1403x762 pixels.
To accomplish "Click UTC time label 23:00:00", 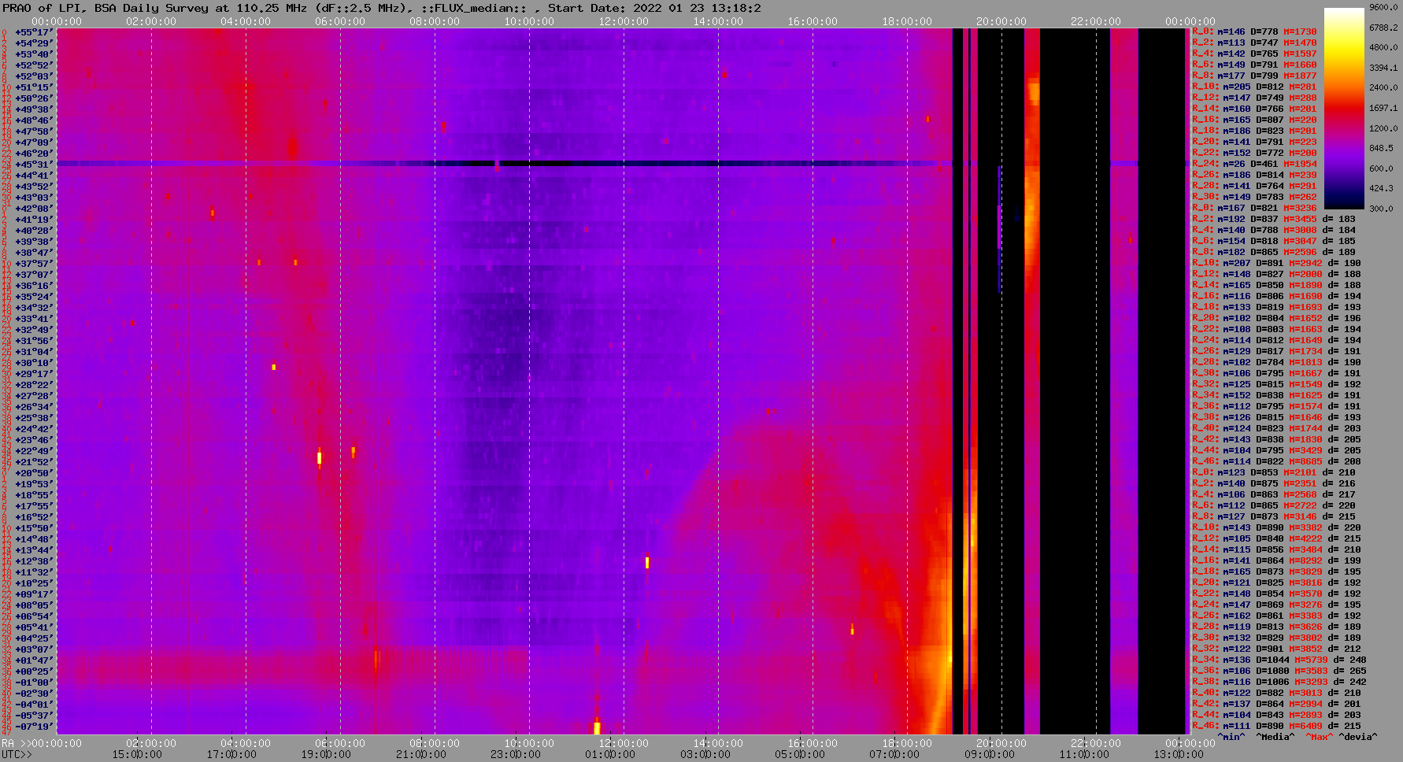I will pyautogui.click(x=515, y=754).
